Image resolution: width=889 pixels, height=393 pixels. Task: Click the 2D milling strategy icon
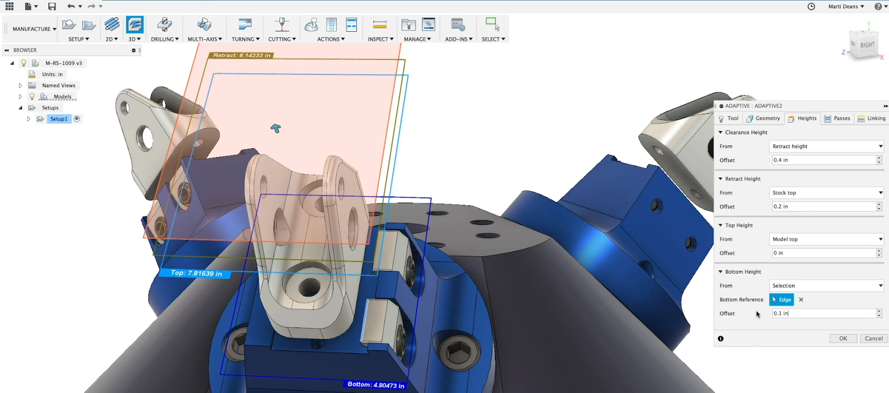112,24
